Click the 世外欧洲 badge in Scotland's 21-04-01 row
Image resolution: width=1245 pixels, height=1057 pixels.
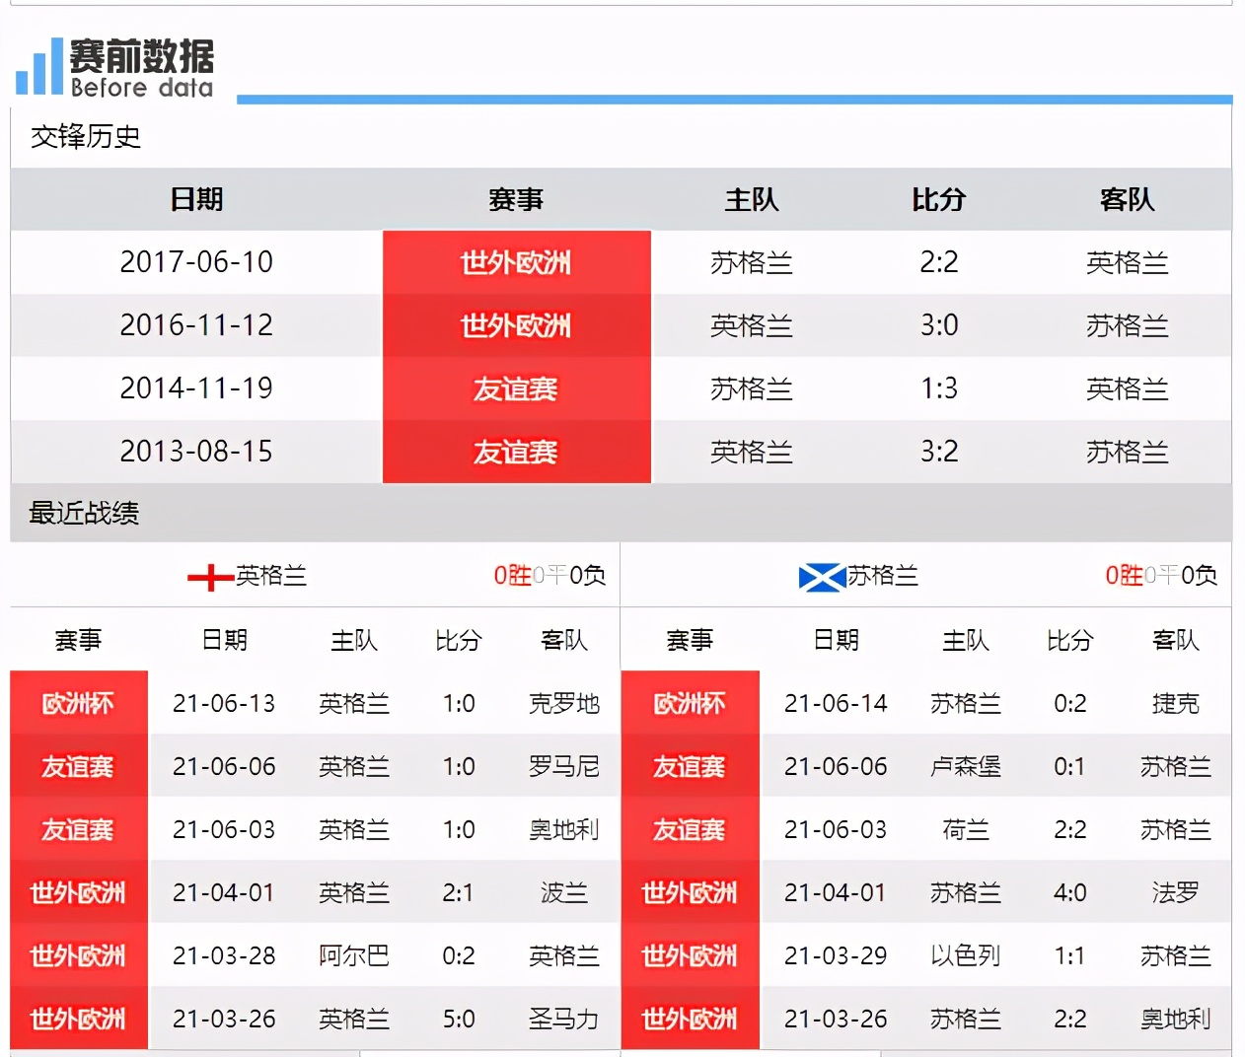click(x=690, y=892)
